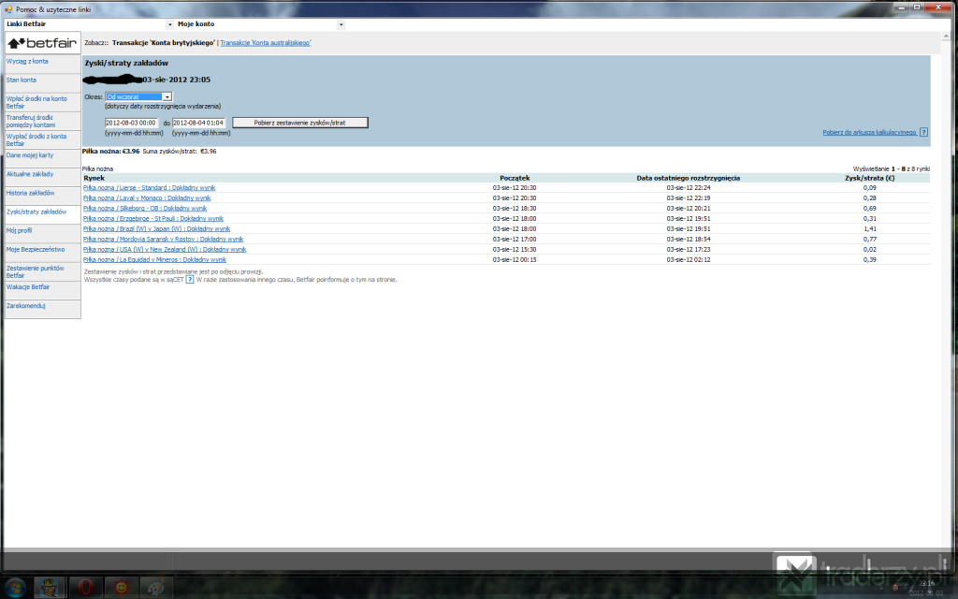958x599 pixels.
Task: Open the CET time help question-mark icon
Action: [189, 279]
